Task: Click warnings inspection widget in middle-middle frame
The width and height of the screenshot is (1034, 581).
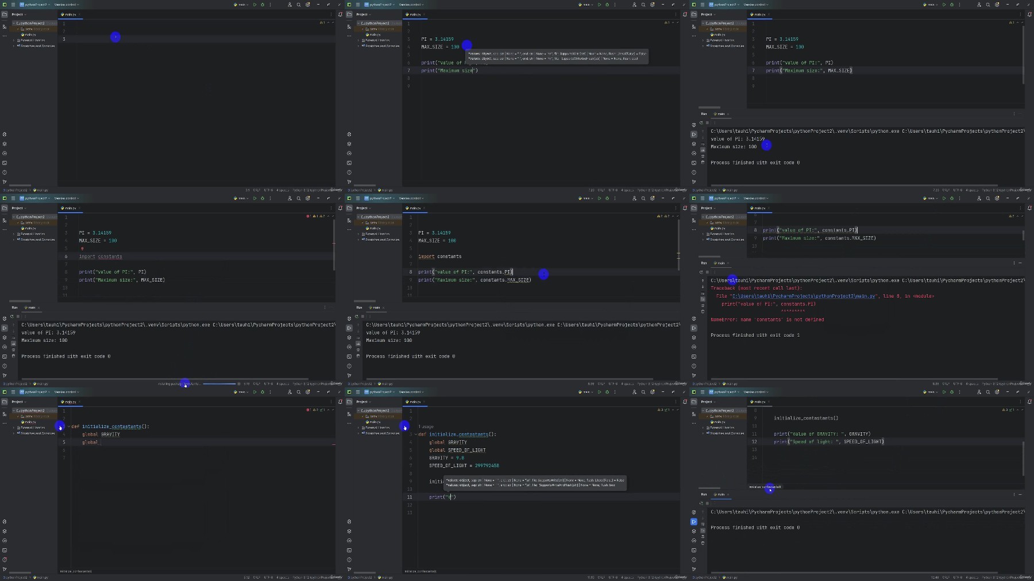Action: click(666, 217)
